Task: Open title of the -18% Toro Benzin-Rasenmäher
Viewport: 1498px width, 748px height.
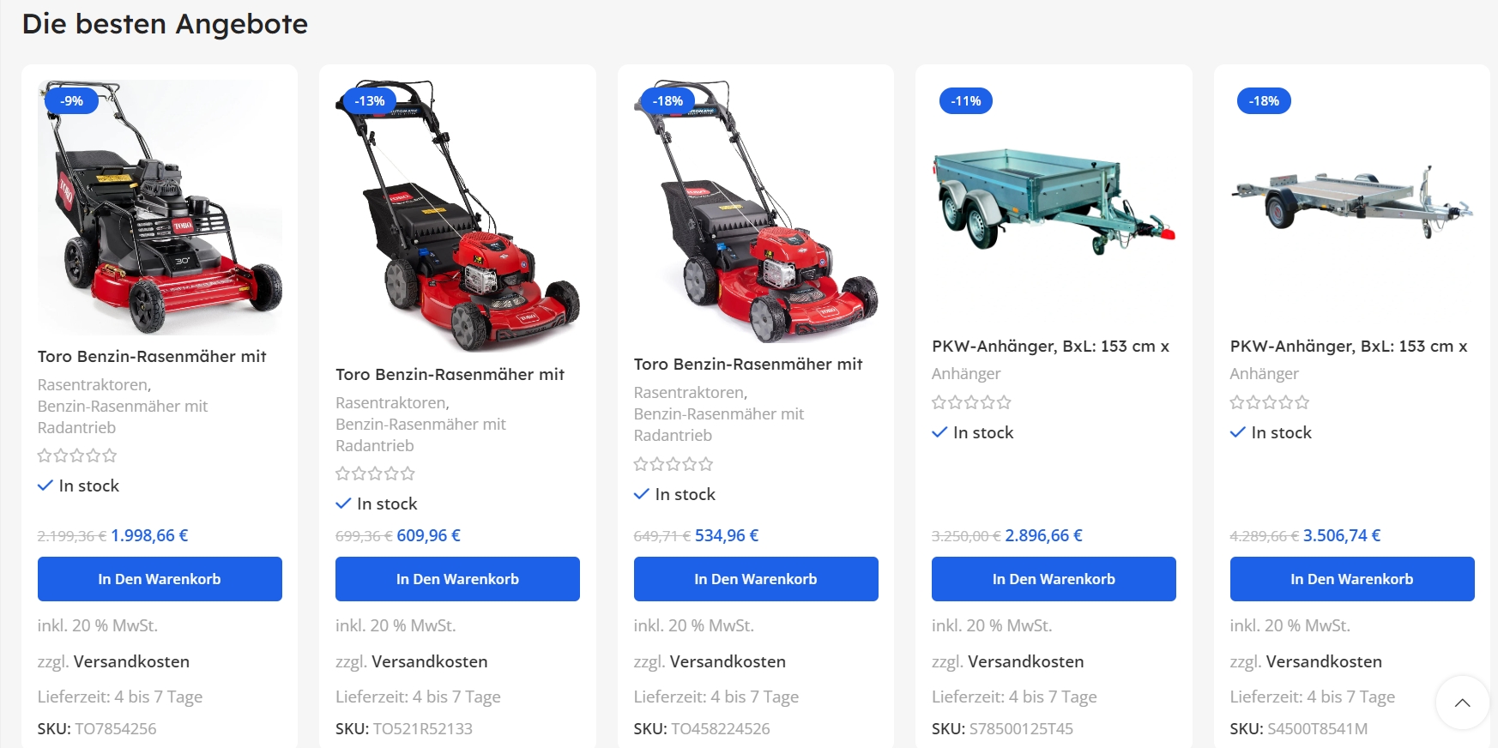Action: (748, 365)
